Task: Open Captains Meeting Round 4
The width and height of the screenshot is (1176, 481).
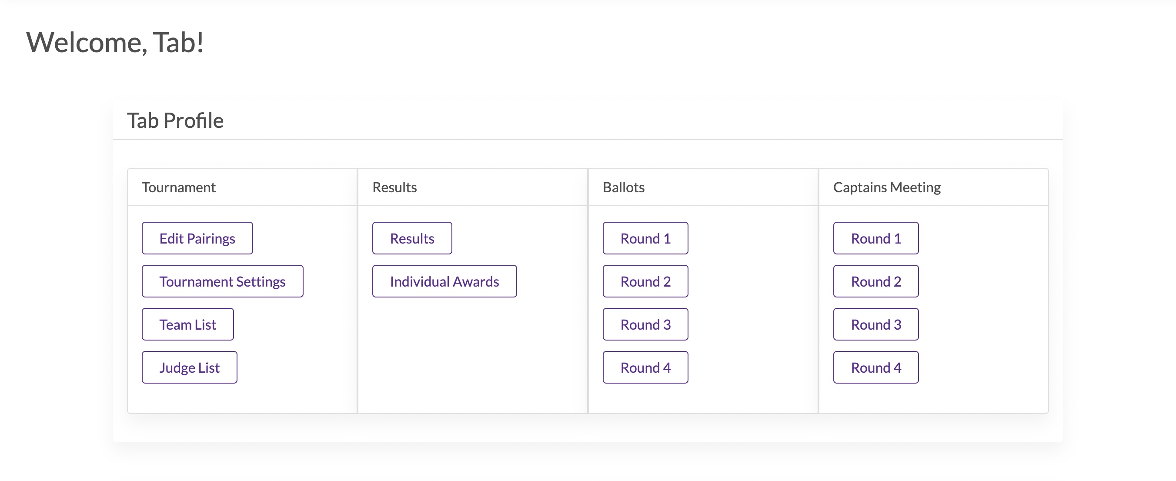Action: click(x=875, y=367)
